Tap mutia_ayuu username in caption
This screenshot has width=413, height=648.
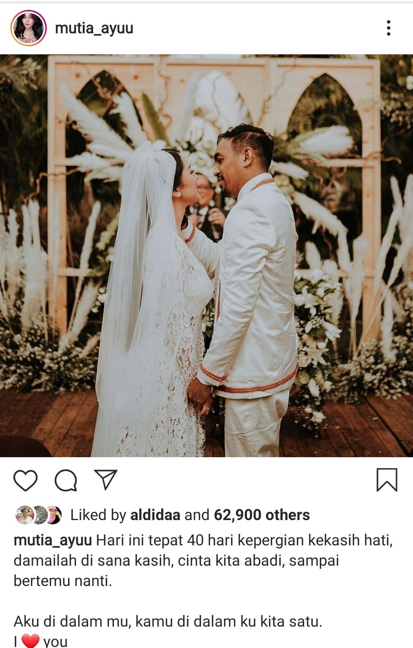53,540
